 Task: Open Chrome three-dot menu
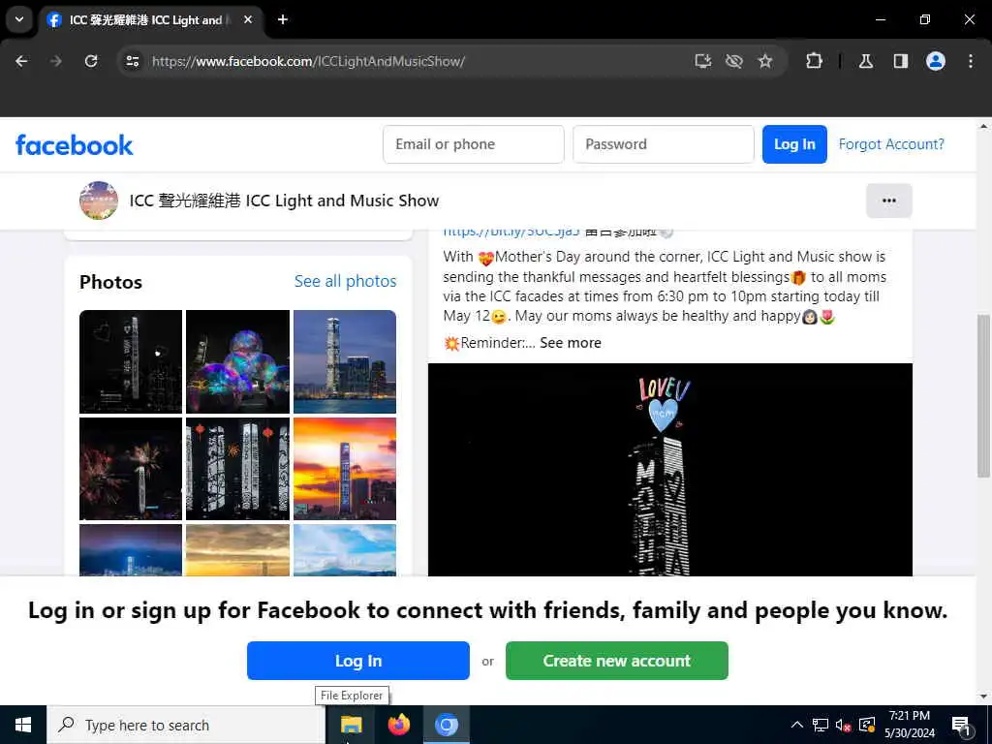[x=971, y=61]
